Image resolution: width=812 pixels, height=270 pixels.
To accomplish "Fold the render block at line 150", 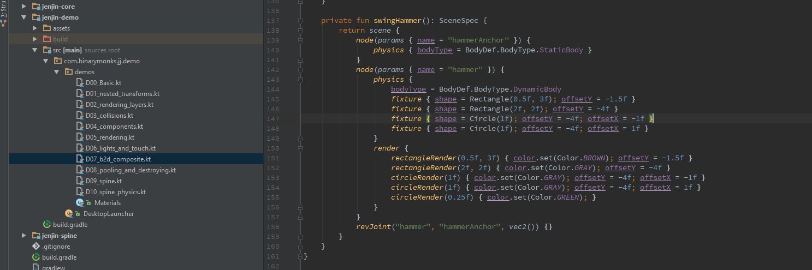I will pyautogui.click(x=301, y=148).
